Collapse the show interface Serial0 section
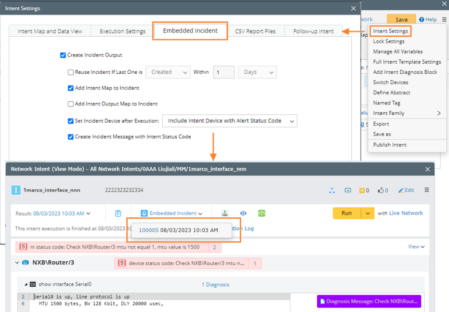The height and width of the screenshot is (312, 449). (26, 284)
